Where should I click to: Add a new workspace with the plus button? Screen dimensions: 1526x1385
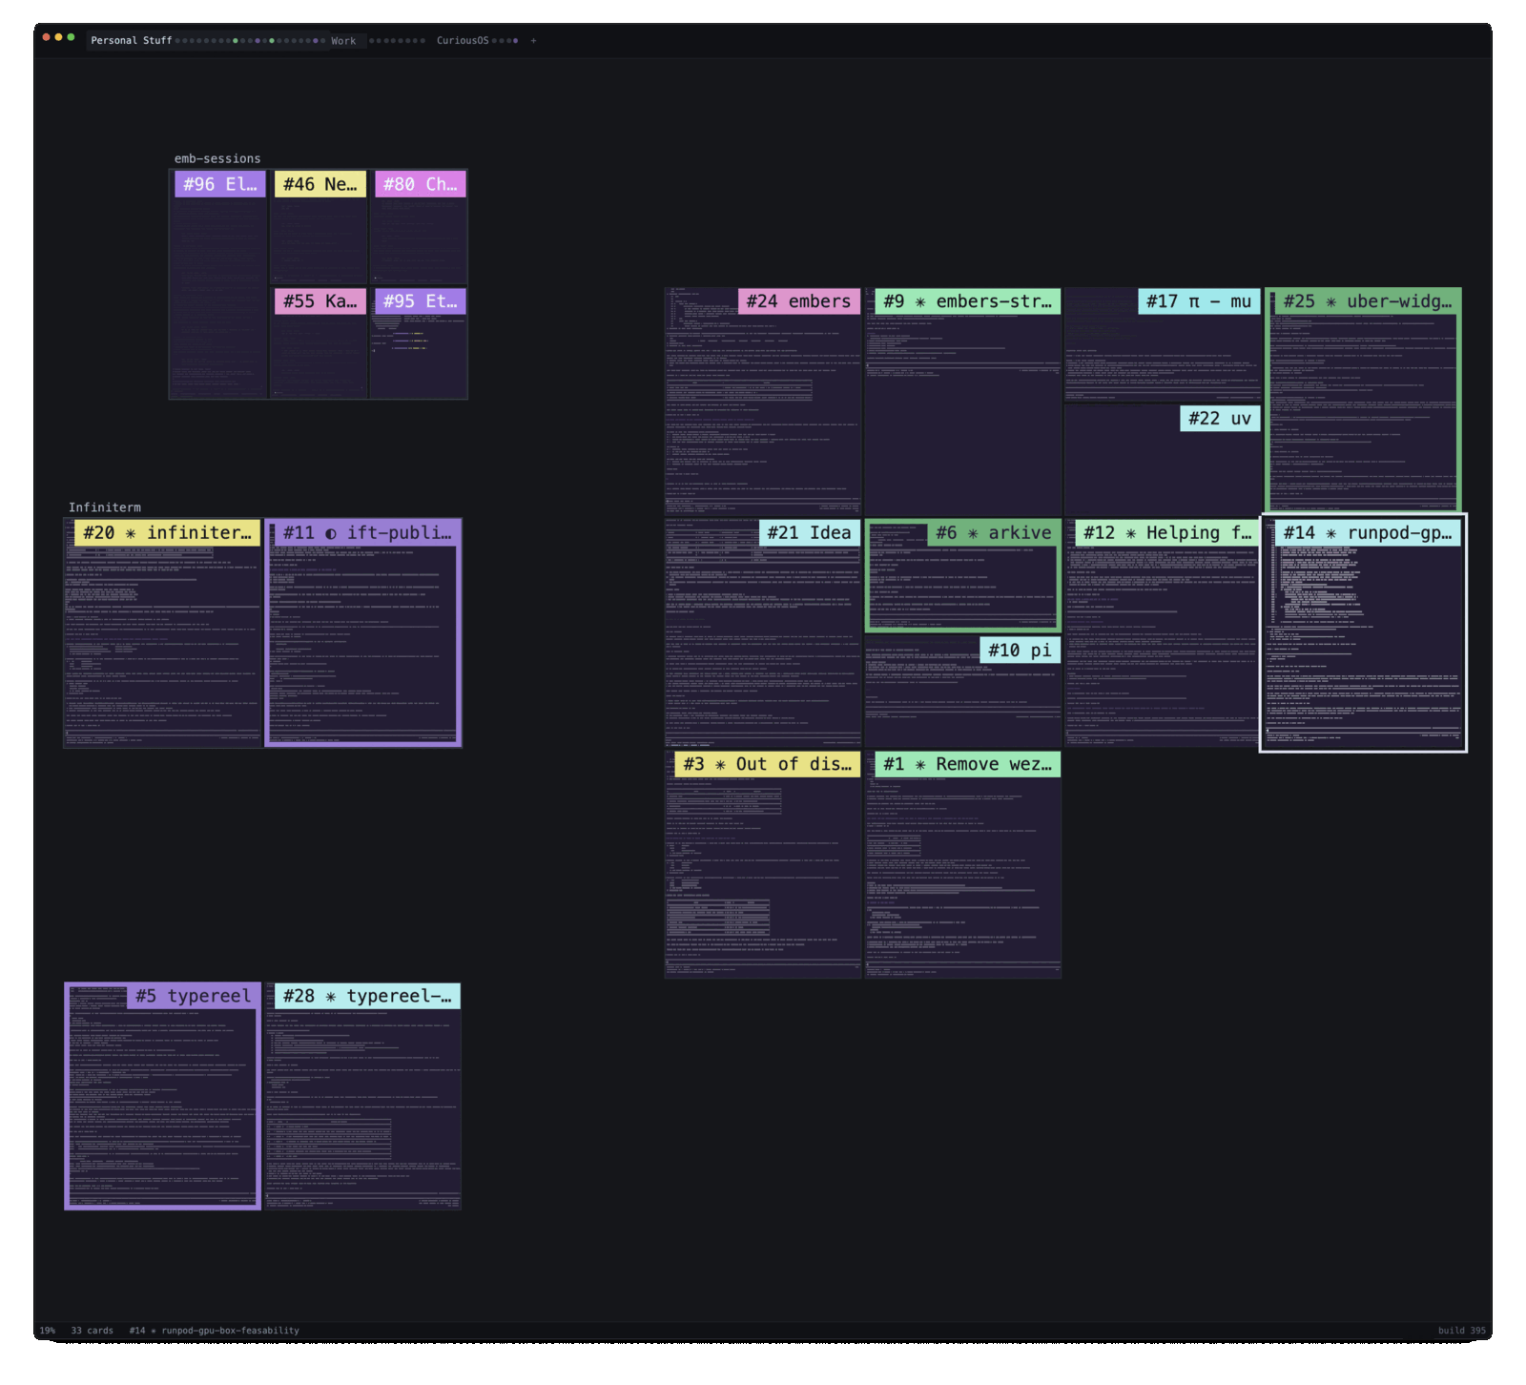click(x=533, y=41)
